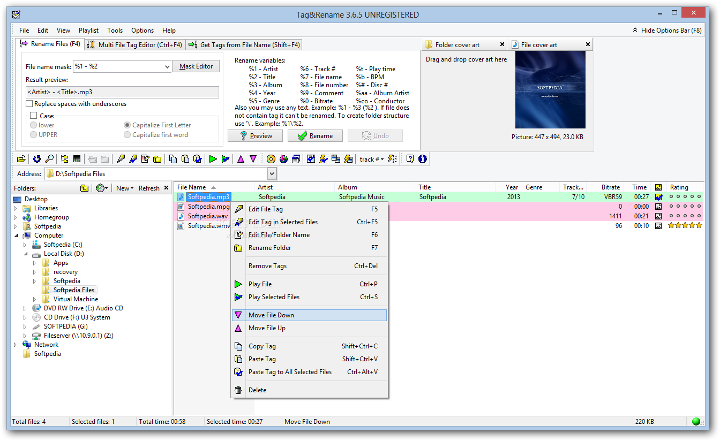Open the track # dropdown in toolbar
The height and width of the screenshot is (441, 720).
point(371,159)
